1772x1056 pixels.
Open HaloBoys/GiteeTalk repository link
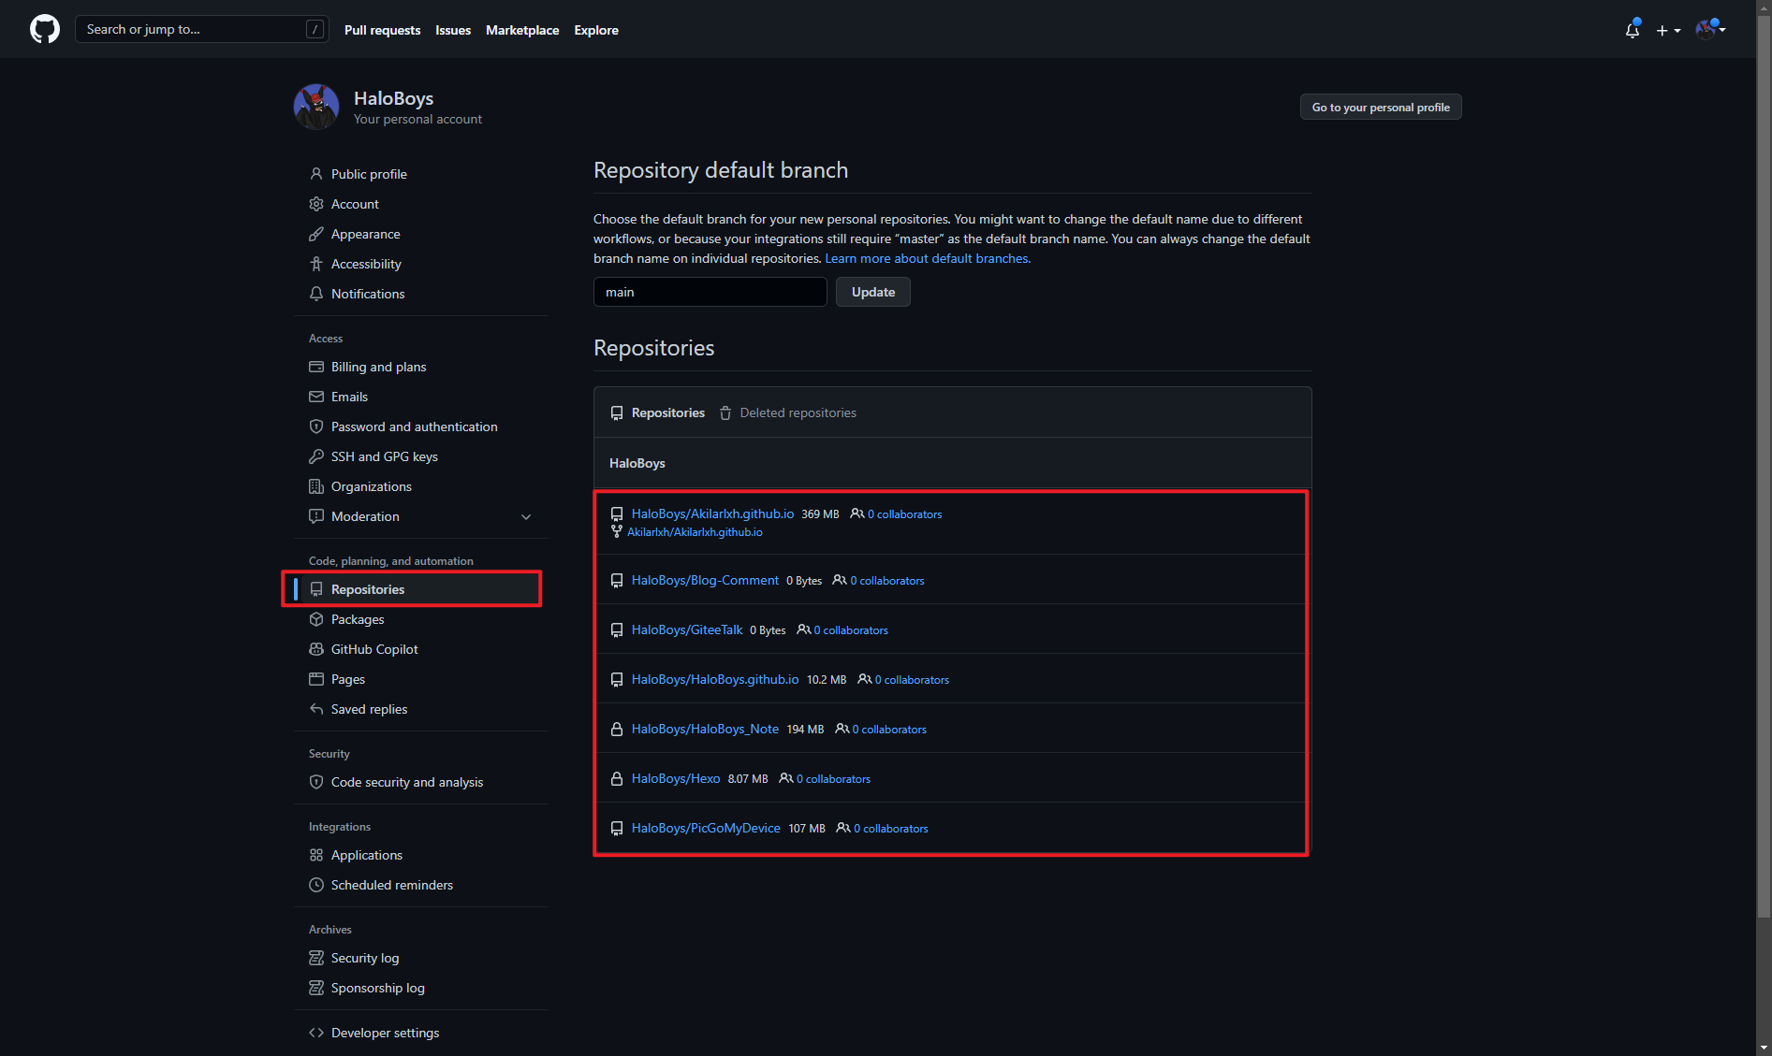click(x=687, y=629)
